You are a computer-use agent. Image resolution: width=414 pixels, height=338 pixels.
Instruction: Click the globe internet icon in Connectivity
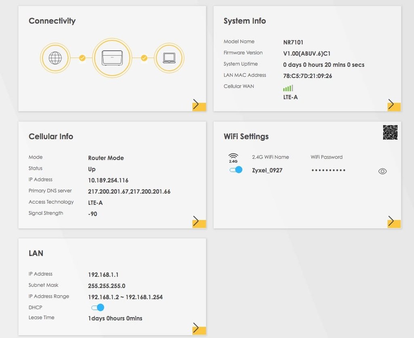(x=55, y=58)
